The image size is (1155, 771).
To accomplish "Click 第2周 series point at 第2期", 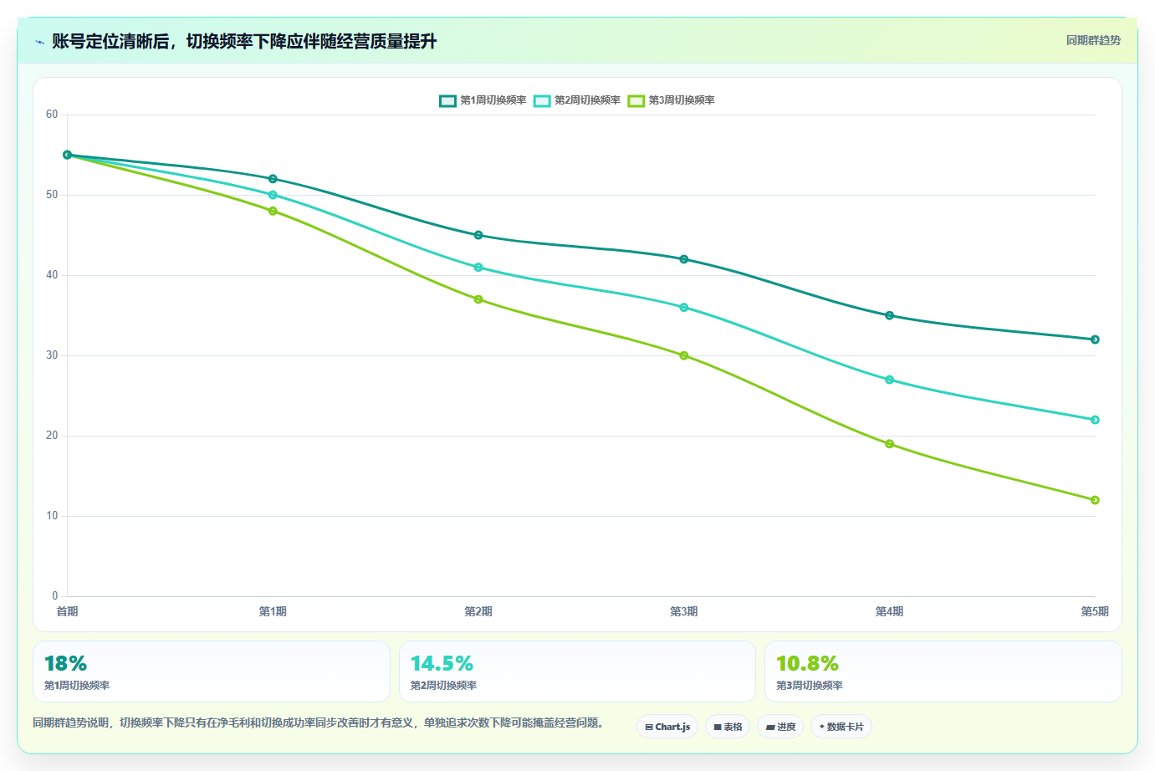I will [478, 268].
